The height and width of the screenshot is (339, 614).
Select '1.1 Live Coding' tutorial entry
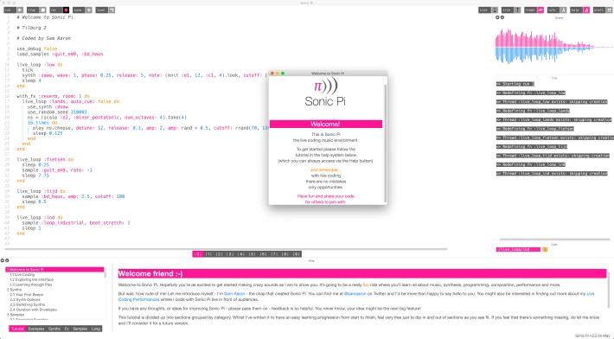(x=54, y=275)
